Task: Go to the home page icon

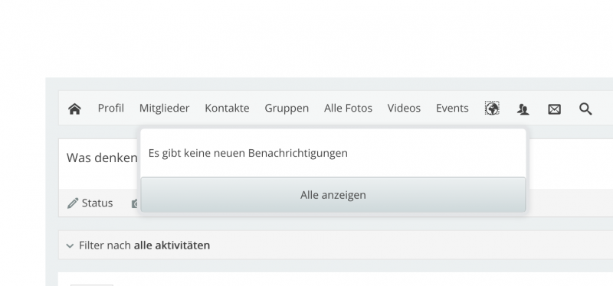Action: pos(74,109)
